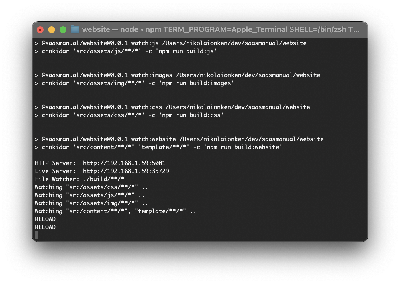Click the last RELOAD output line
400x284 pixels.
45,227
